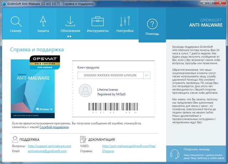The width and height of the screenshot is (228, 164).
Task: Click Попросить помощь button
Action: [197, 154]
